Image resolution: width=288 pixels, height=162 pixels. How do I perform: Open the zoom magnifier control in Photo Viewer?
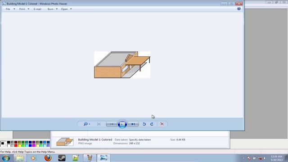(87, 124)
